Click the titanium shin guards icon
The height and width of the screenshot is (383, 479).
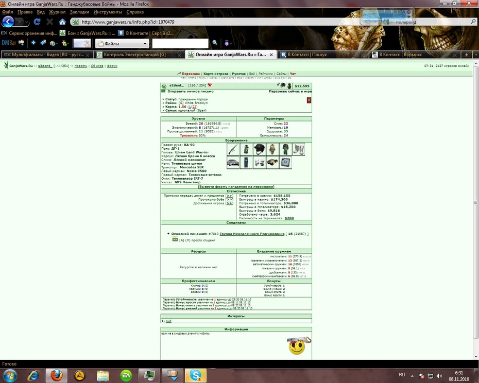tap(298, 149)
